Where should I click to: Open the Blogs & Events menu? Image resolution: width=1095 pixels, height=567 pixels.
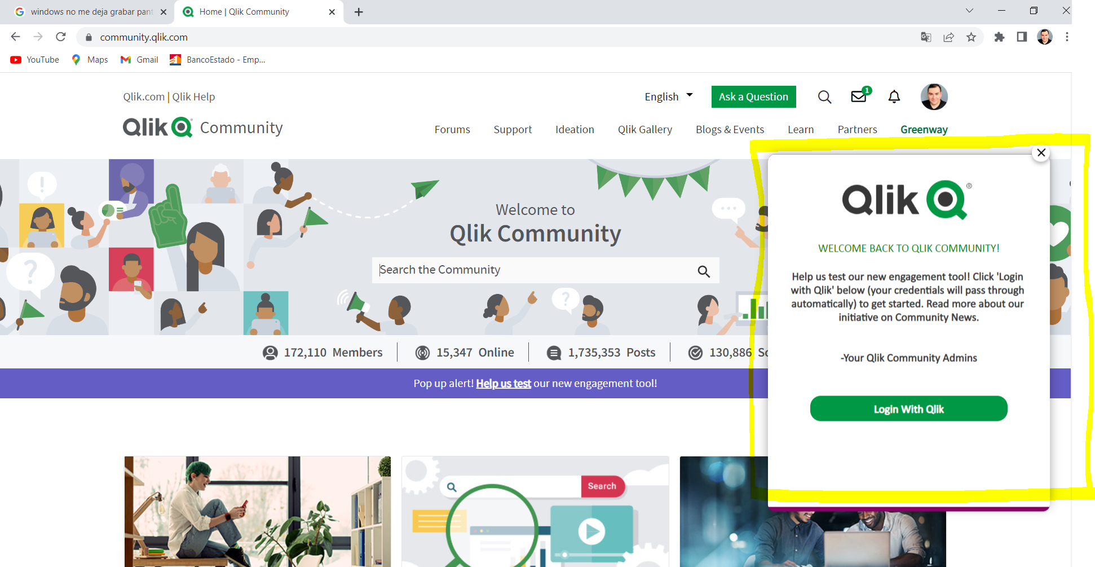point(730,129)
